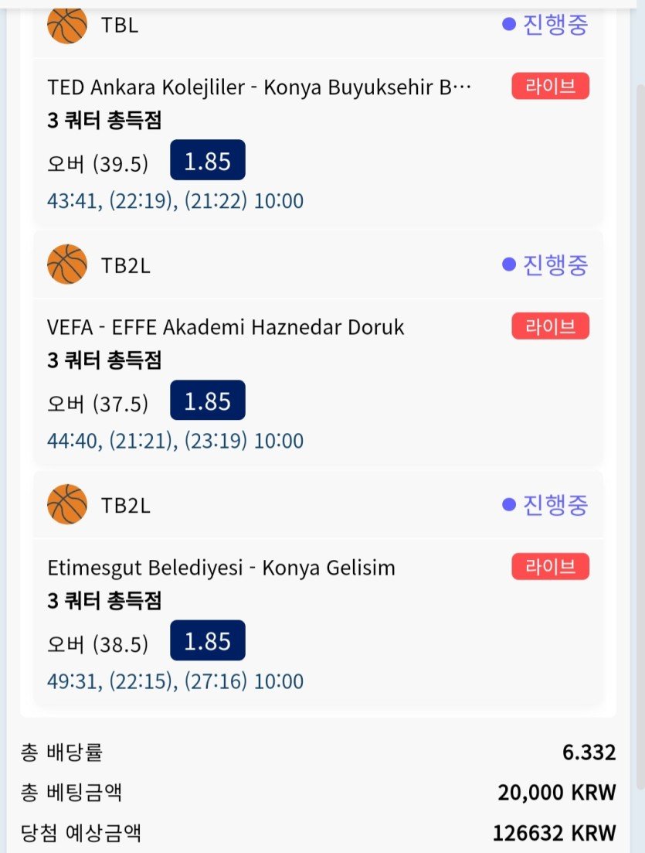Image resolution: width=645 pixels, height=853 pixels.
Task: Click the score line 44:40 of VEFA match
Action: [175, 441]
